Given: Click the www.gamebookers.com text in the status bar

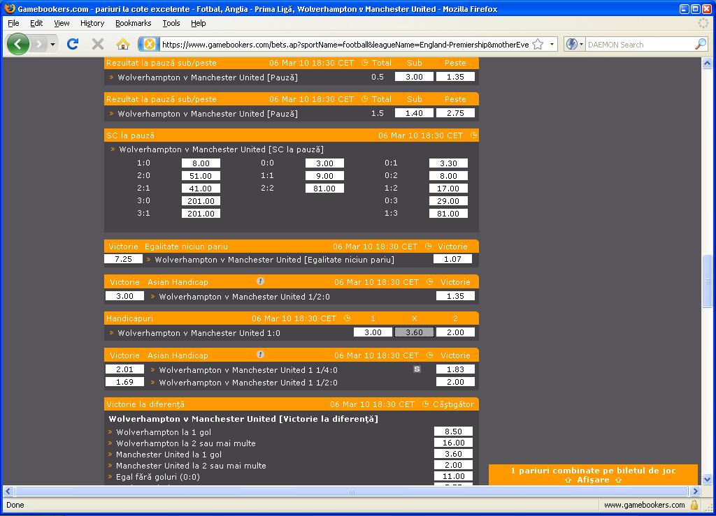Looking at the screenshot, I should point(644,505).
